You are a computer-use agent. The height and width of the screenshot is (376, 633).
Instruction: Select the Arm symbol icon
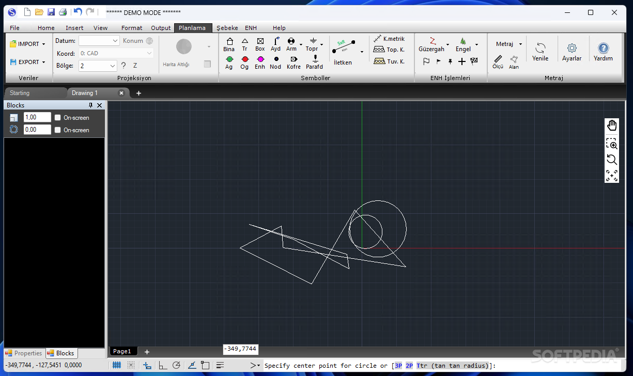[291, 45]
